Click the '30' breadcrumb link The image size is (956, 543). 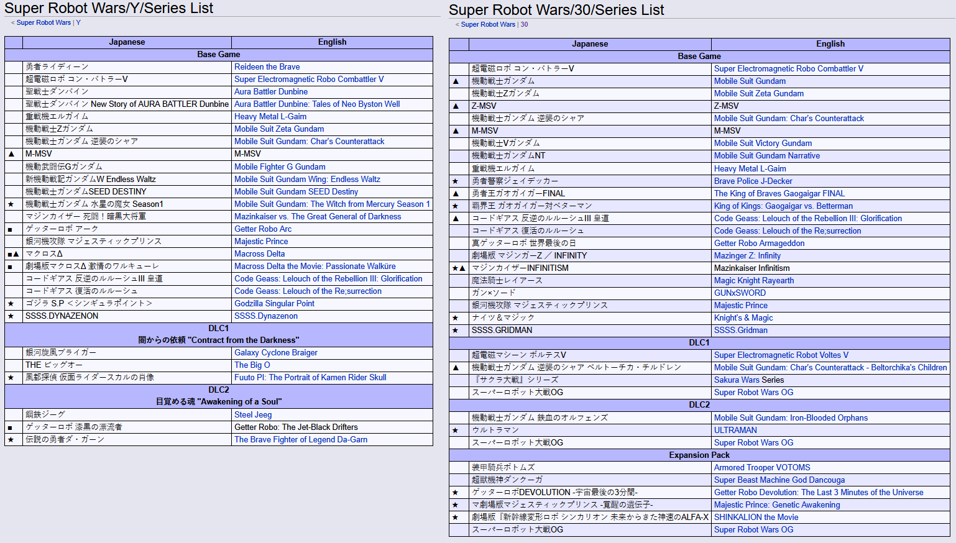(525, 25)
